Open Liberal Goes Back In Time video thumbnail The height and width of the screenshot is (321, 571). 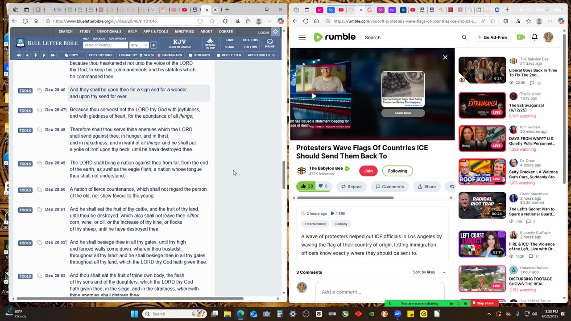[x=482, y=70]
